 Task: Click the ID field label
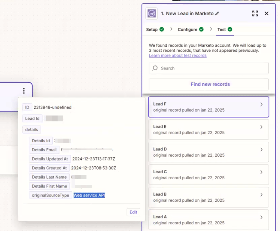click(x=27, y=107)
